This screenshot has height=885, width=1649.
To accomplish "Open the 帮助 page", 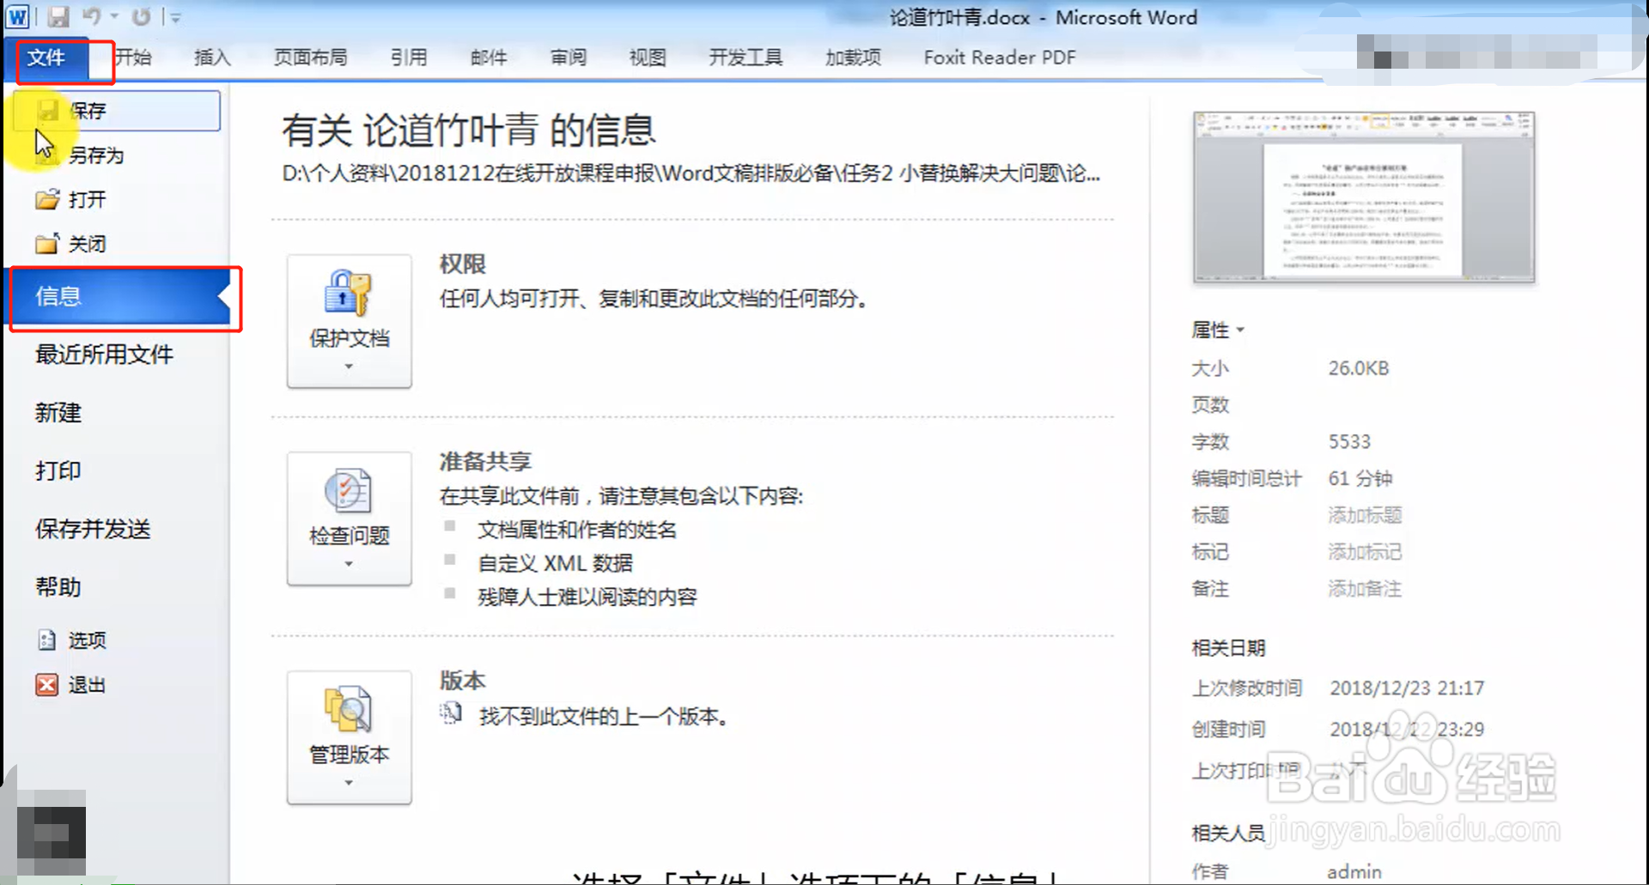I will point(58,587).
